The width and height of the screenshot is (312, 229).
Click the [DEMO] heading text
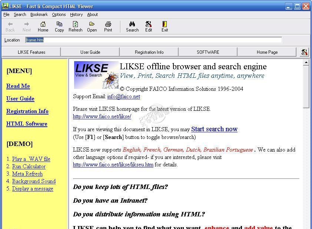click(20, 144)
